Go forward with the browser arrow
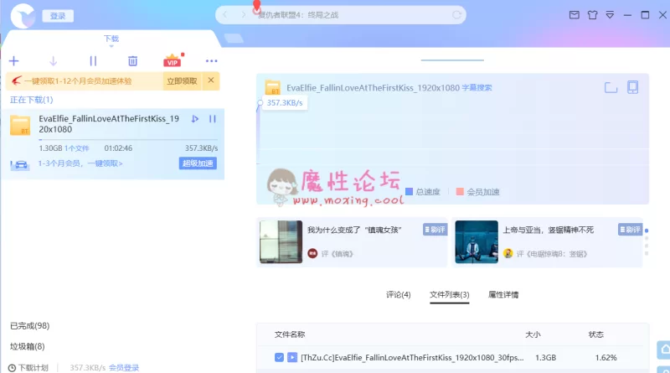The width and height of the screenshot is (670, 373). 243,15
